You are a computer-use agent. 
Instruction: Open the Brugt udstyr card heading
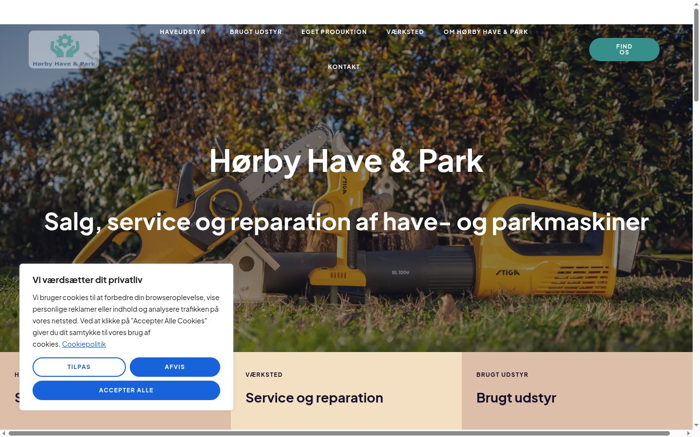pyautogui.click(x=516, y=398)
